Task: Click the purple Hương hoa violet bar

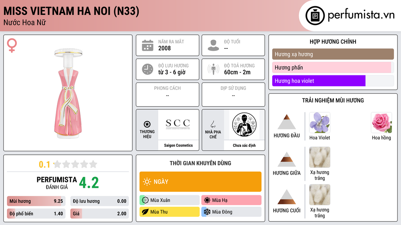Action: coord(319,81)
